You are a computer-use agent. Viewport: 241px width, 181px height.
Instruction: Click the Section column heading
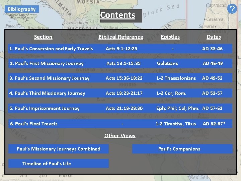pos(43,37)
